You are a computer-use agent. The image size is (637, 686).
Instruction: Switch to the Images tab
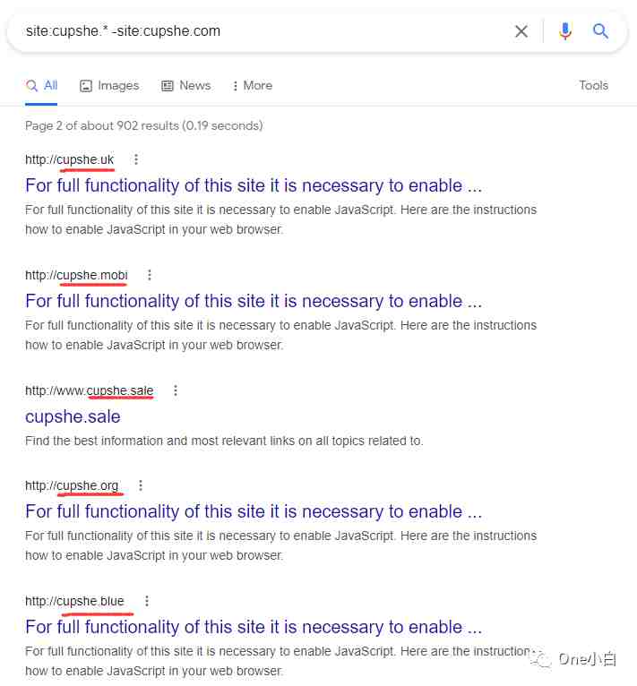click(109, 85)
